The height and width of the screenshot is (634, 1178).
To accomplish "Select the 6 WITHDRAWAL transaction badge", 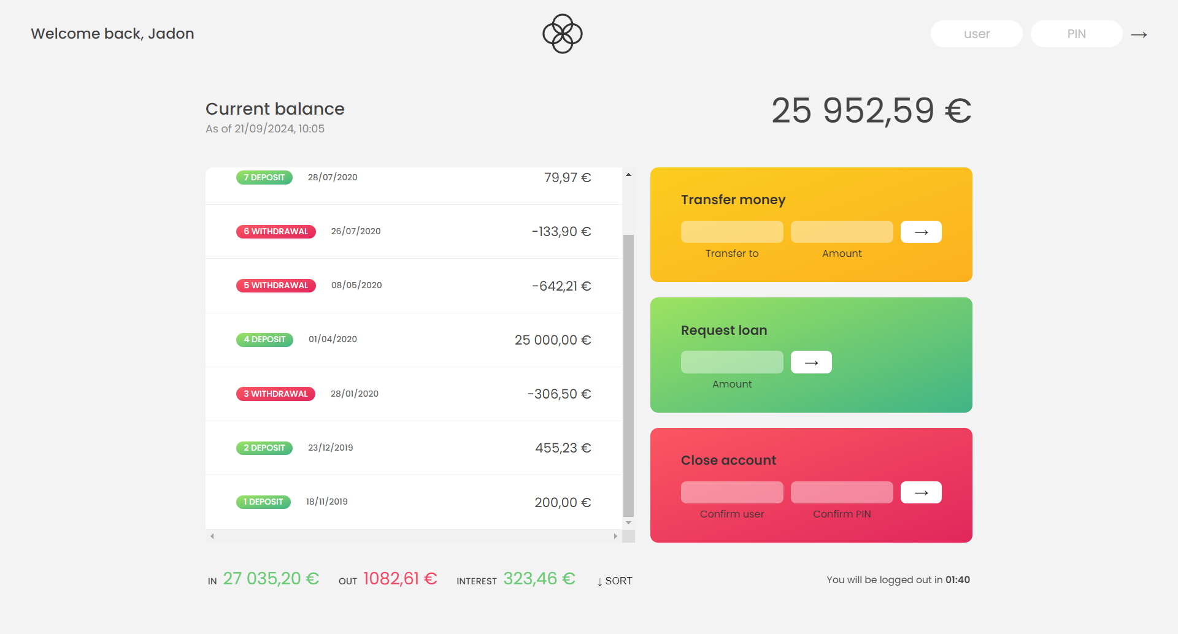I will [x=275, y=232].
